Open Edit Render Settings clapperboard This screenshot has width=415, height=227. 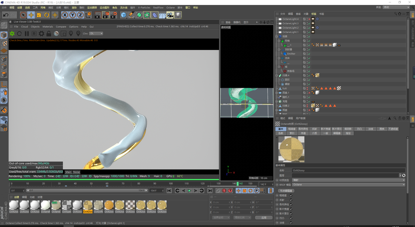click(114, 15)
